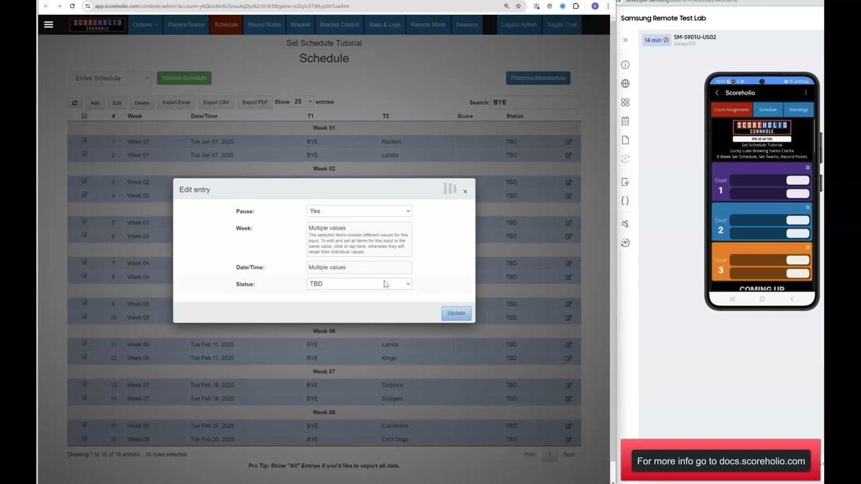Click the globe icon in Samsung sidebar

(626, 83)
